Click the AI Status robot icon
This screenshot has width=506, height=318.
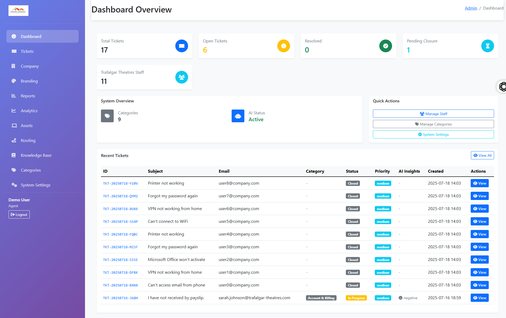pos(238,116)
